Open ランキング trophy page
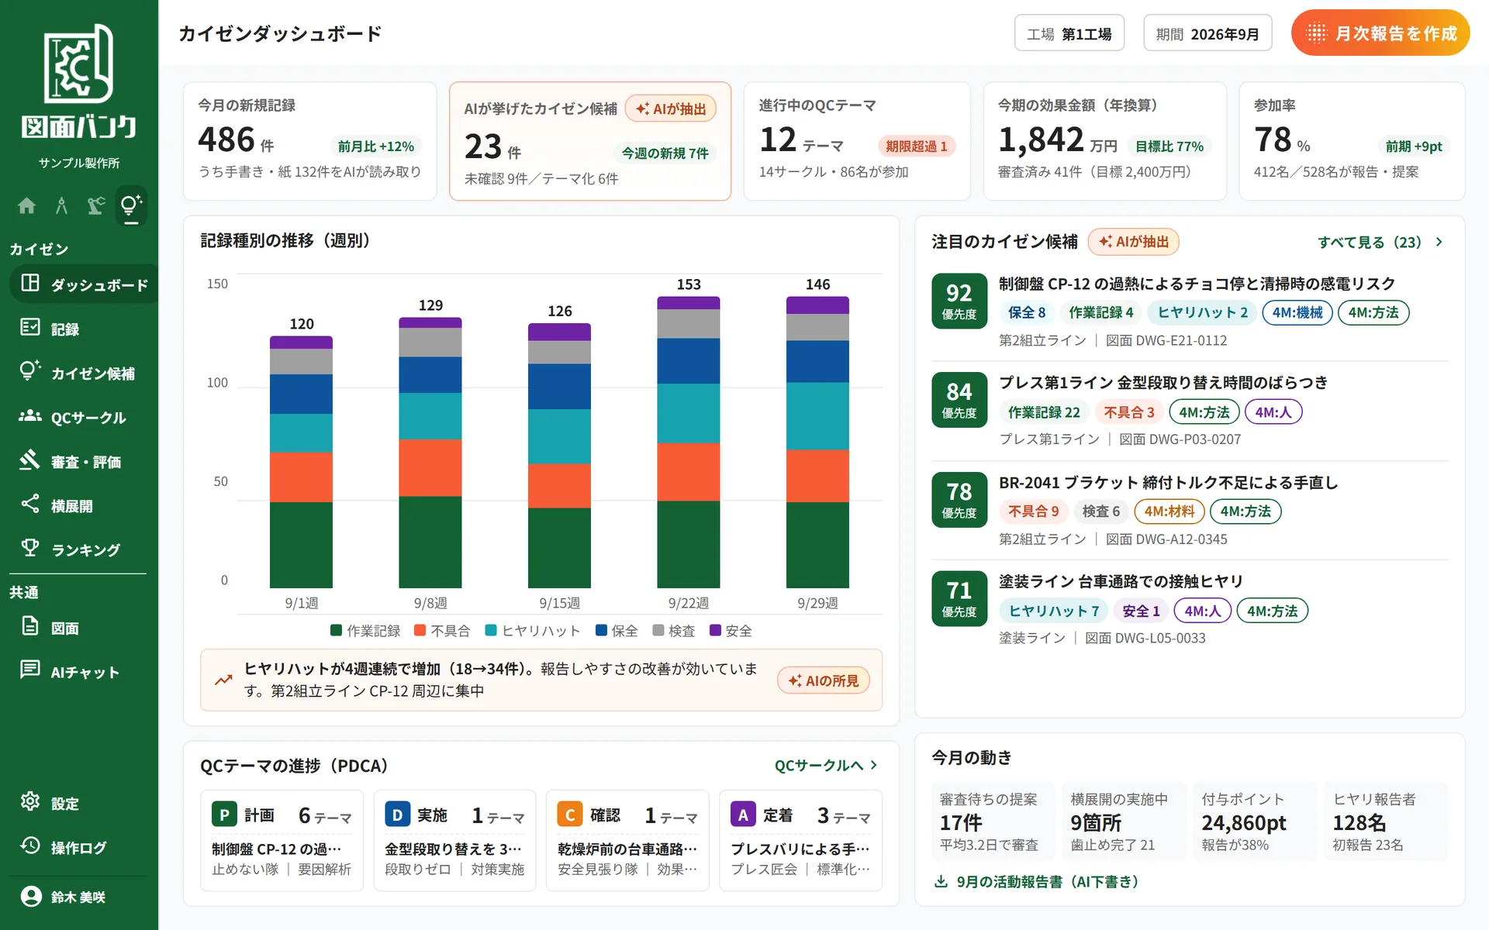Screen dimensions: 1489x930 (79, 549)
